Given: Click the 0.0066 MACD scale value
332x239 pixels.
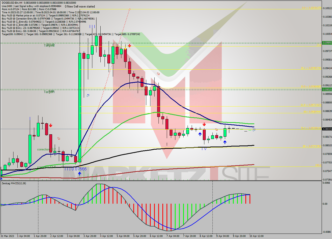Looking at the screenshot, I should click(327, 183).
